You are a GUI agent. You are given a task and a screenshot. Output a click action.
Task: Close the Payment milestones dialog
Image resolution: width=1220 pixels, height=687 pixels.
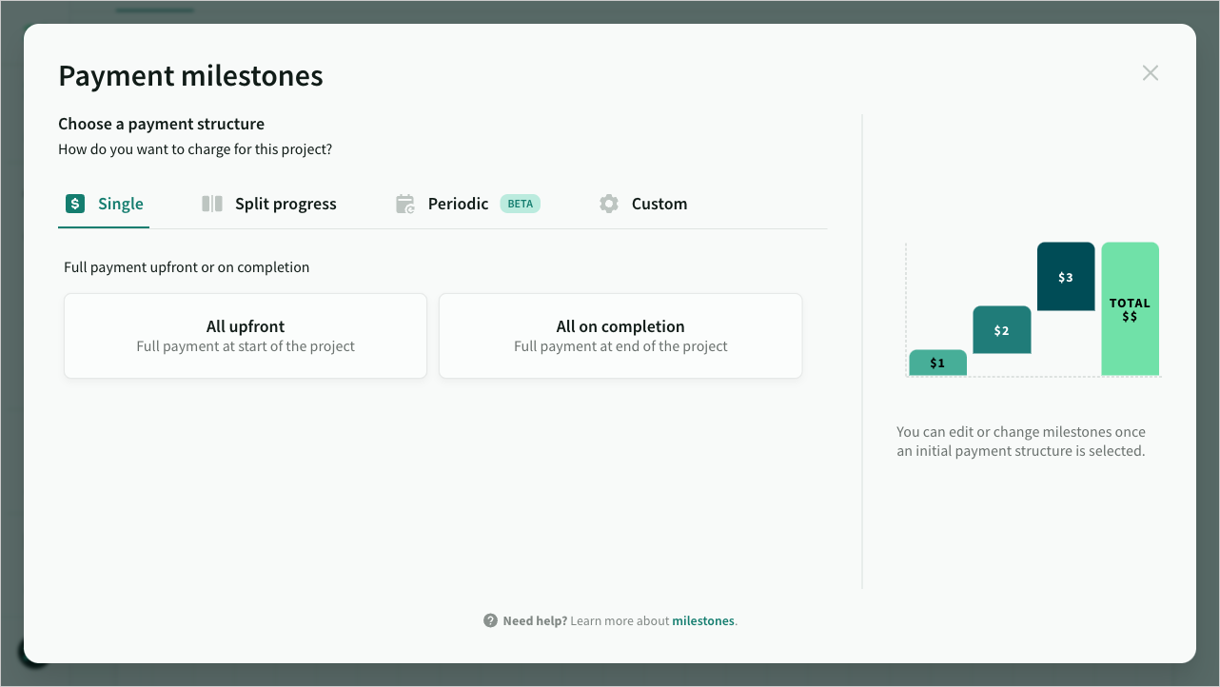pos(1151,73)
